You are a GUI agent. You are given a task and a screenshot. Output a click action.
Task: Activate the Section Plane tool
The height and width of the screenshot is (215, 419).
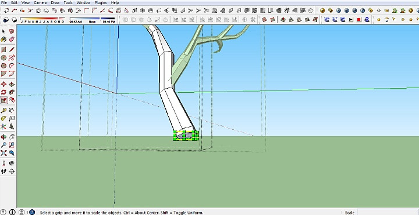[12, 172]
